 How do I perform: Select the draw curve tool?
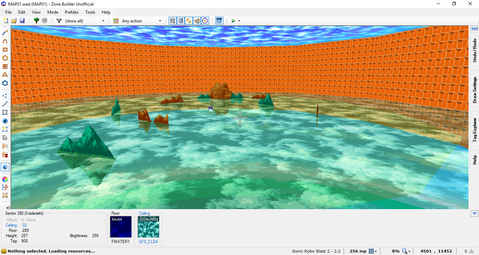[x=5, y=41]
